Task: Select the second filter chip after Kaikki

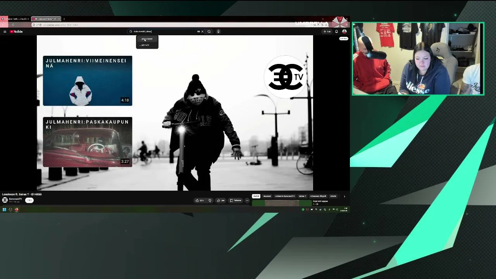Action: point(267,196)
